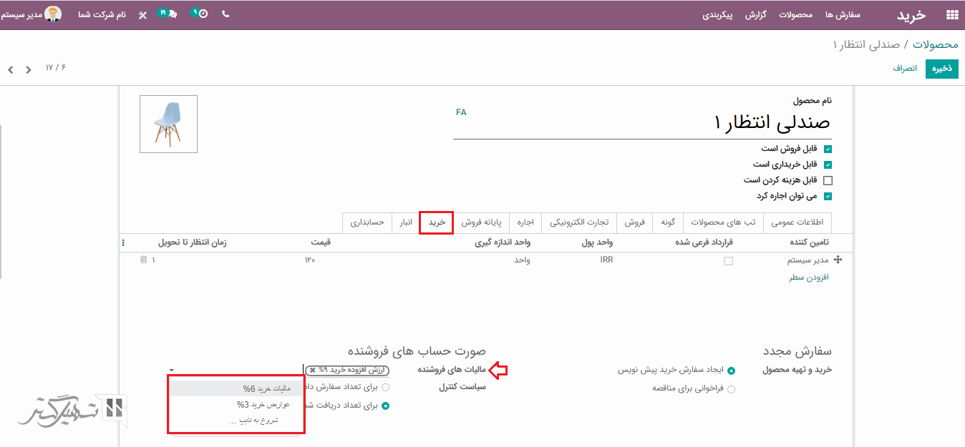Choose عوارض خرید 3% from the dropdown list

(x=263, y=404)
